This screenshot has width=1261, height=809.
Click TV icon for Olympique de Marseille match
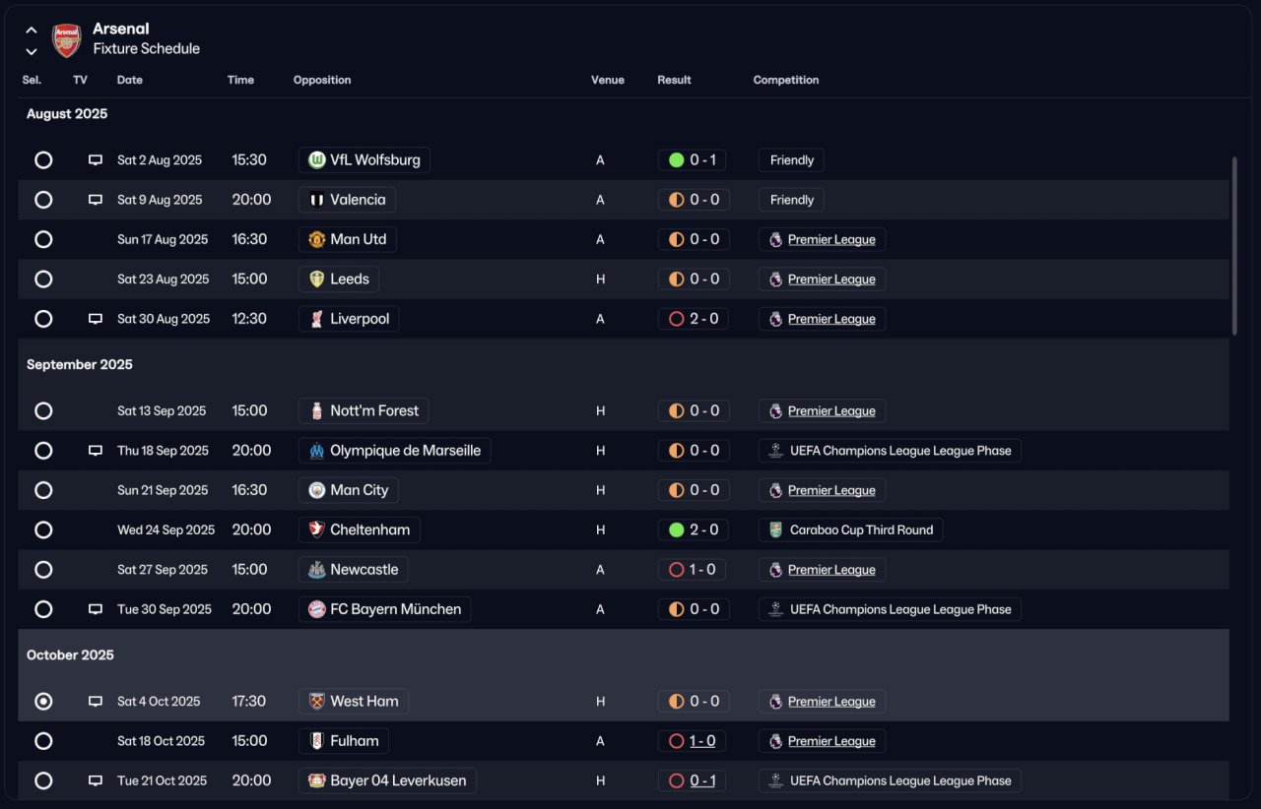click(96, 451)
